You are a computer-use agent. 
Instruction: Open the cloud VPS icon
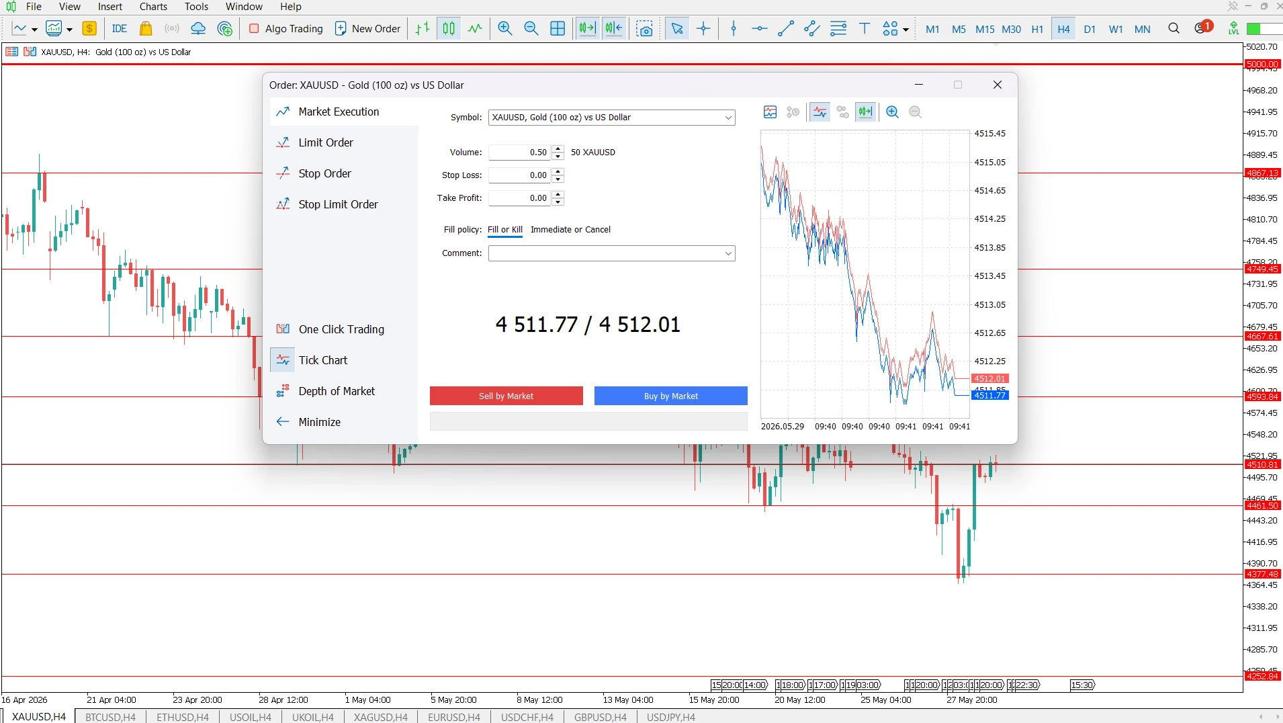click(x=198, y=29)
